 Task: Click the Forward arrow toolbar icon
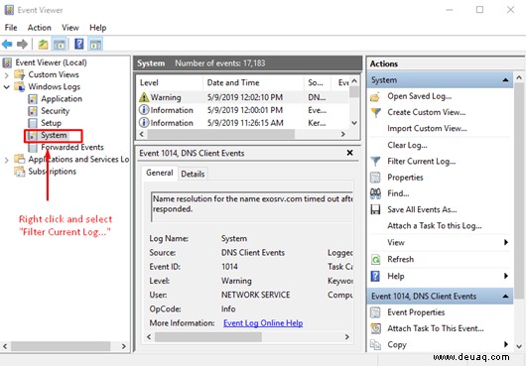click(22, 44)
